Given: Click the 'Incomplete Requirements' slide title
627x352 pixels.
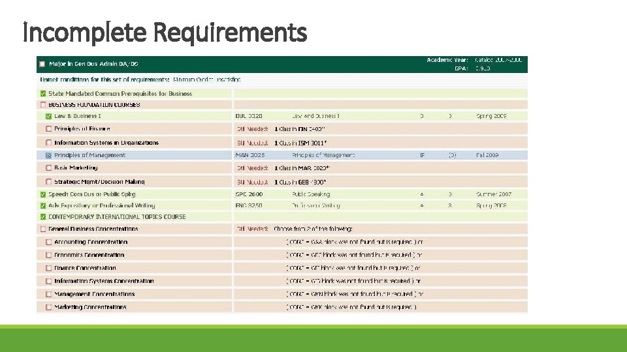Looking at the screenshot, I should [x=165, y=33].
